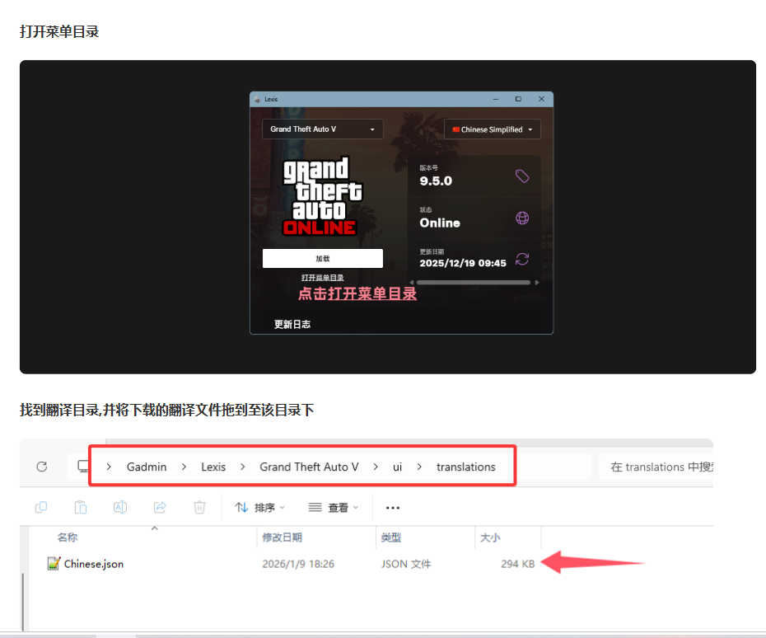The height and width of the screenshot is (638, 766).
Task: Click the Explorer refresh button
Action: 42,467
